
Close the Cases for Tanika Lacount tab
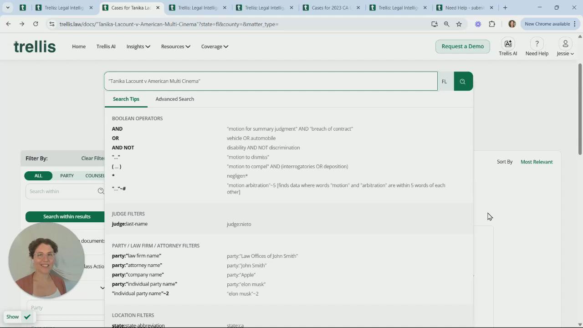pos(158,8)
